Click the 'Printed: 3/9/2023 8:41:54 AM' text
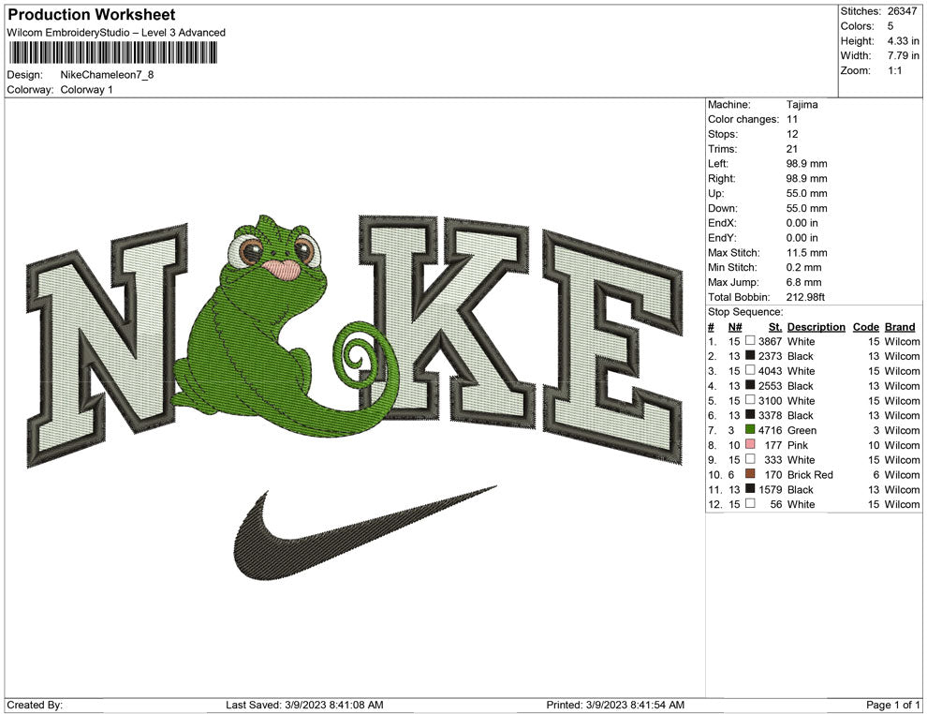 tap(615, 705)
